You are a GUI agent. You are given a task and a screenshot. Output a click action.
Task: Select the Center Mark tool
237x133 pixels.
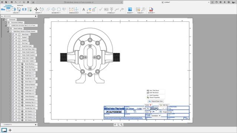pos(53,9)
